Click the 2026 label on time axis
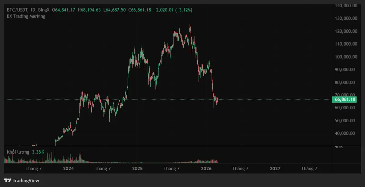 pos(206,168)
